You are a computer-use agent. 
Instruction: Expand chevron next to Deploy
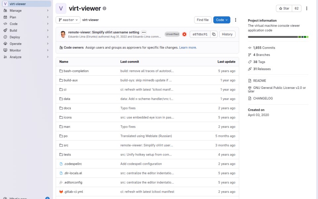click(48, 37)
